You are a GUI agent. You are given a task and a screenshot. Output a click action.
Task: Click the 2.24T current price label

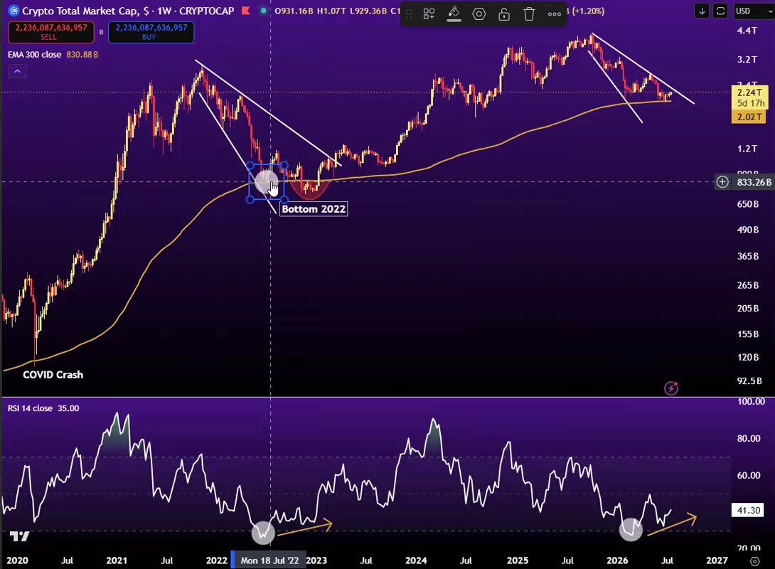point(749,92)
